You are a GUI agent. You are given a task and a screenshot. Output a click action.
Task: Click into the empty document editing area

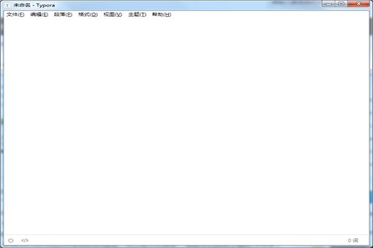click(x=186, y=127)
